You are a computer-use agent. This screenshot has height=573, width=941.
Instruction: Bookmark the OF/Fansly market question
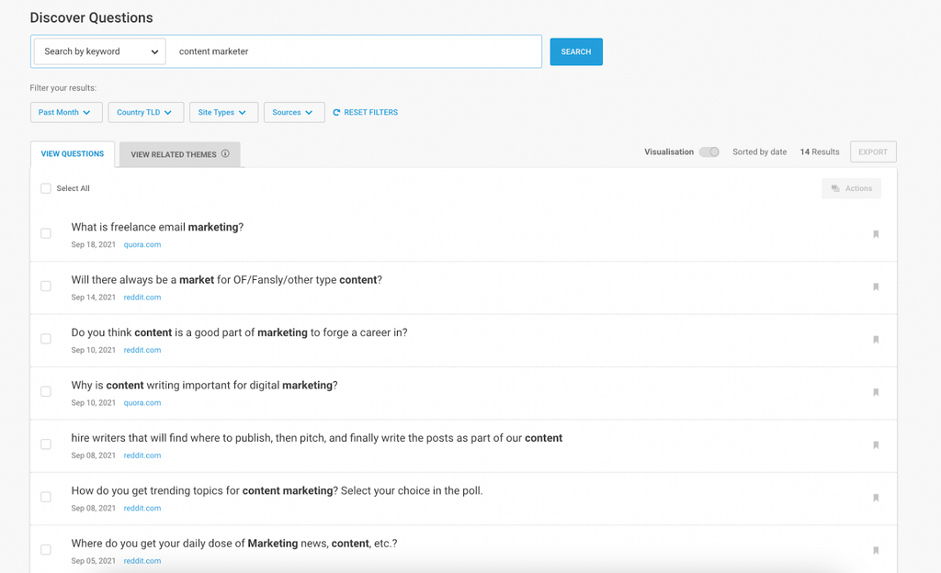click(x=876, y=286)
